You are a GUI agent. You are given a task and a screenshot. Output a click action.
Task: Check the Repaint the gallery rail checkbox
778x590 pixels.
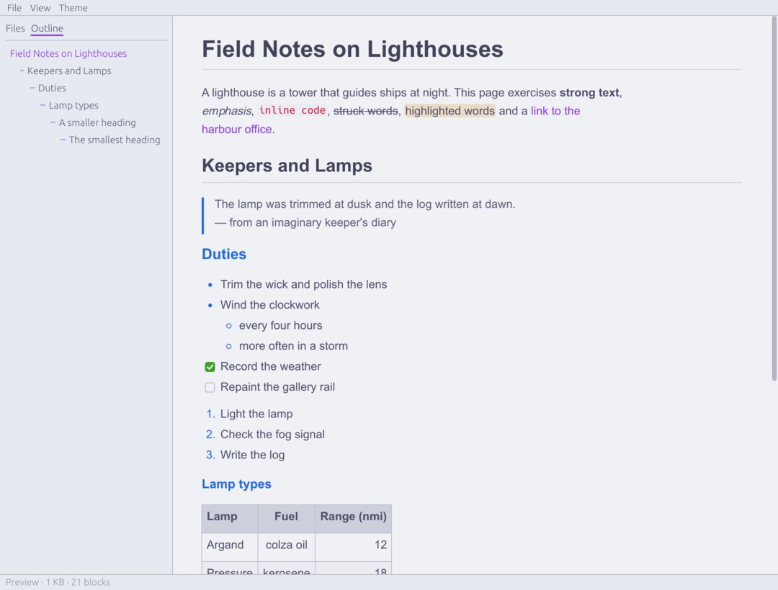coord(210,387)
